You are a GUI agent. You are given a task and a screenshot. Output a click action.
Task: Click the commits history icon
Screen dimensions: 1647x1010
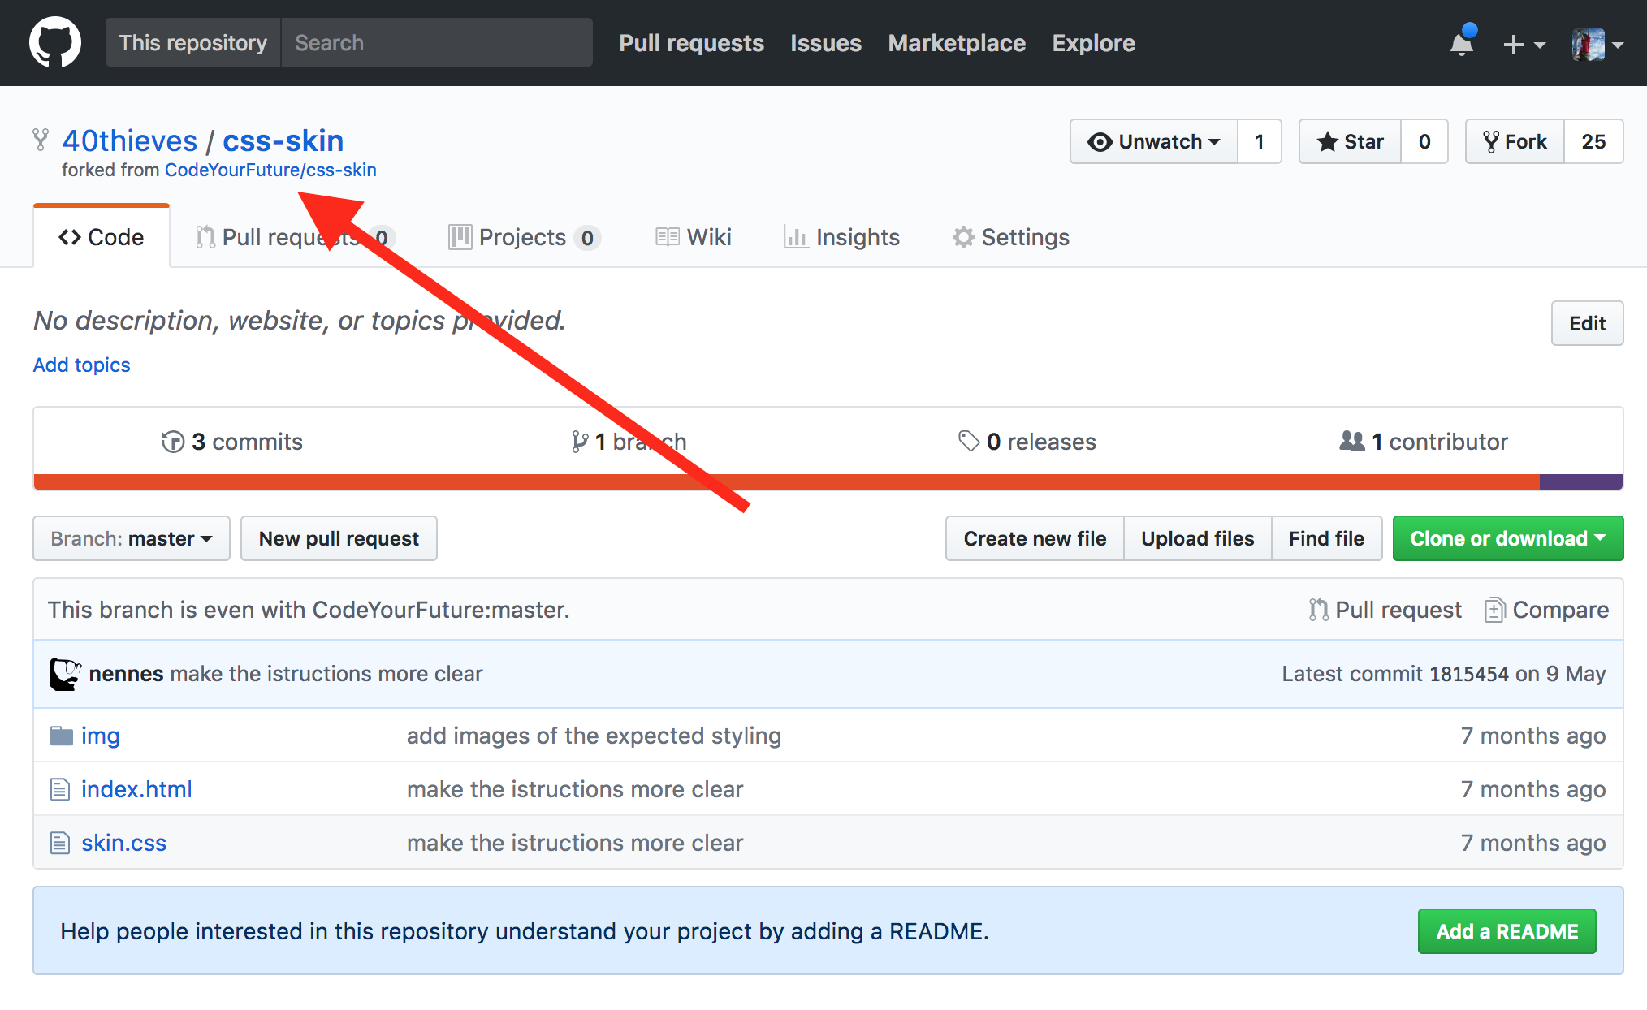click(173, 442)
